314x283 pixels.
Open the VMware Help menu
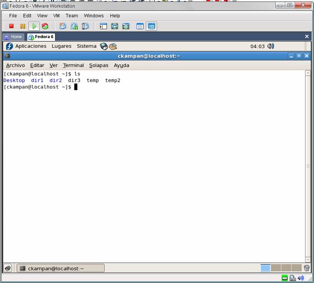pos(115,15)
